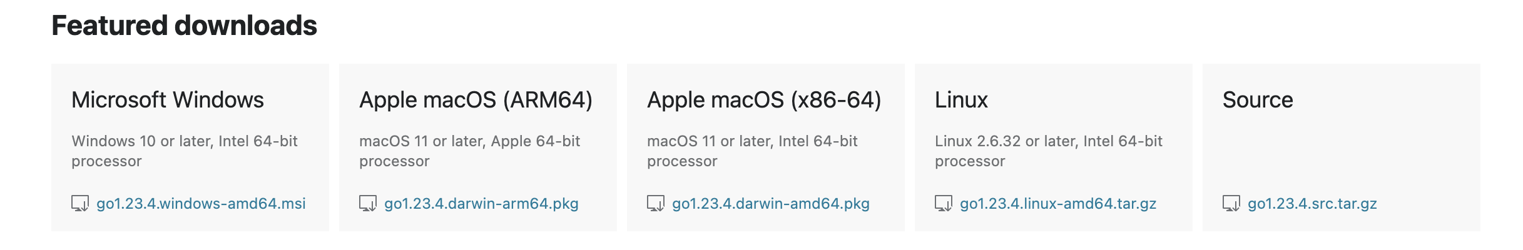Click the Featured downloads heading
1523x250 pixels.
coord(184,26)
